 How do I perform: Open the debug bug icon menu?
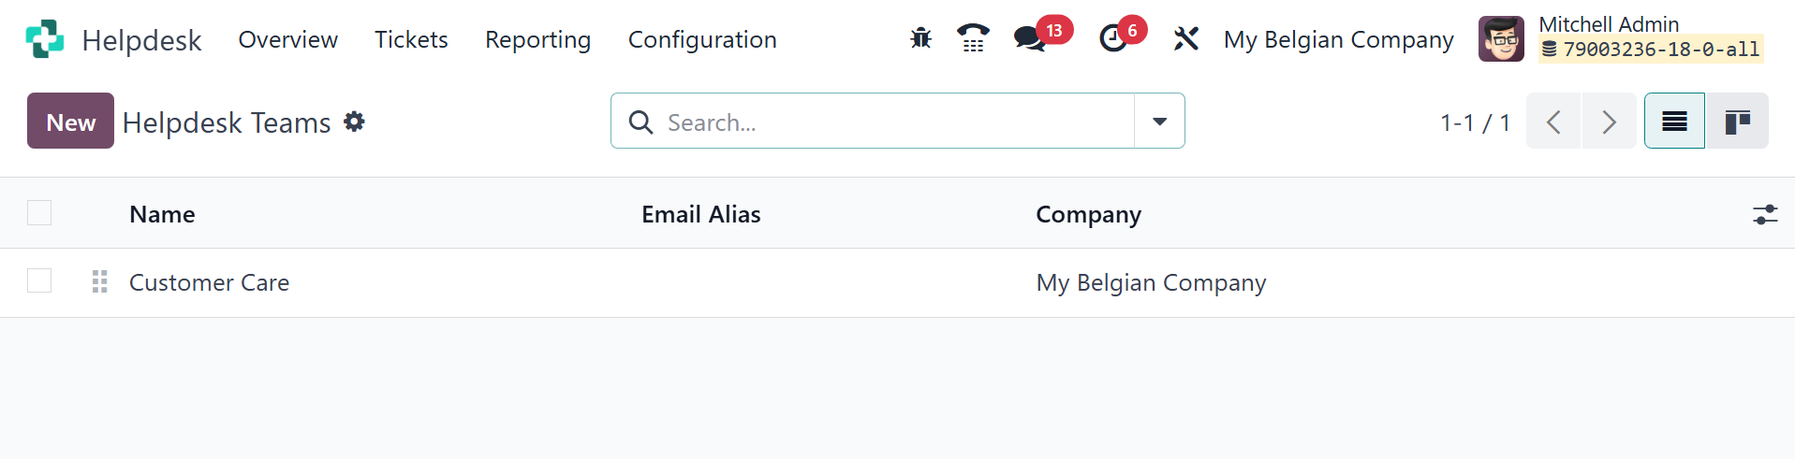(x=920, y=38)
